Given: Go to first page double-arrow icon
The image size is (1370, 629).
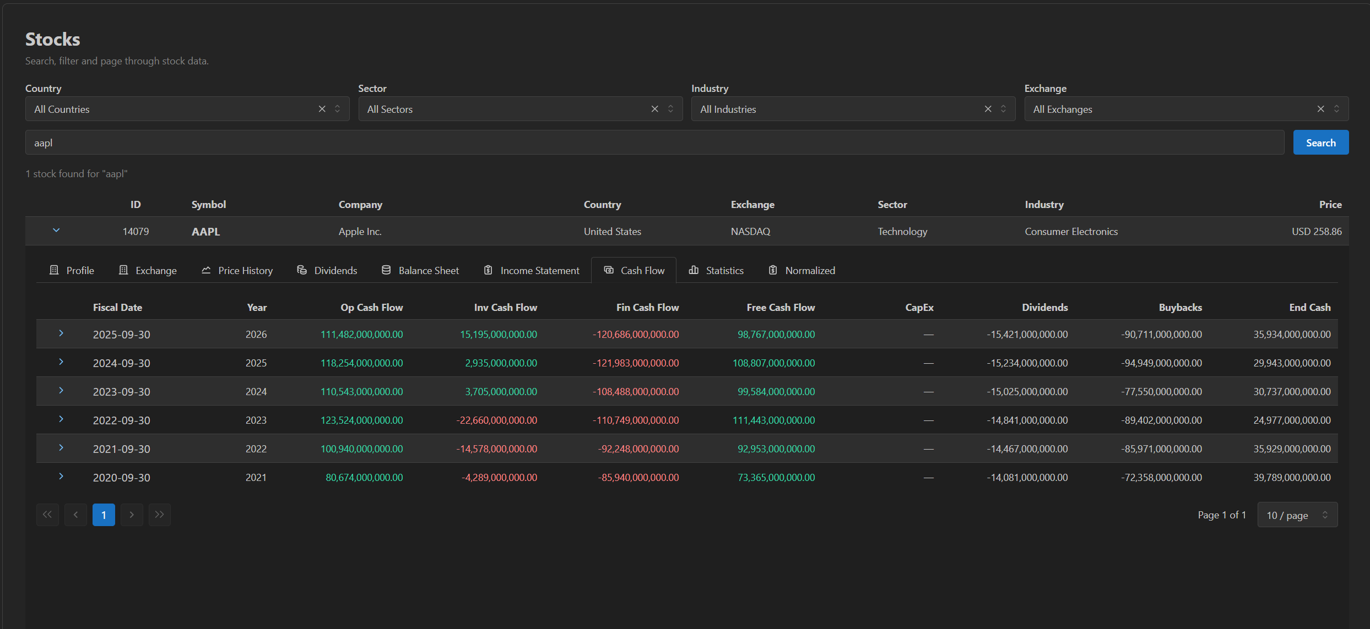Looking at the screenshot, I should tap(47, 515).
